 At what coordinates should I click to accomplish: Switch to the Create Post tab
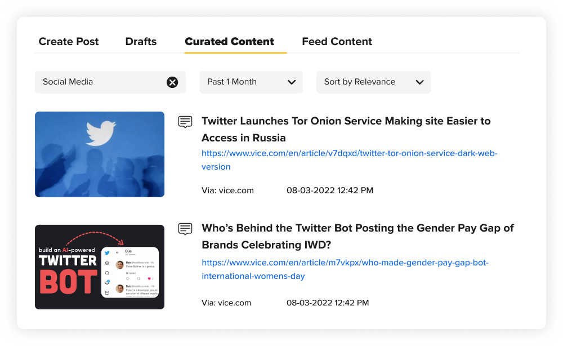click(69, 42)
